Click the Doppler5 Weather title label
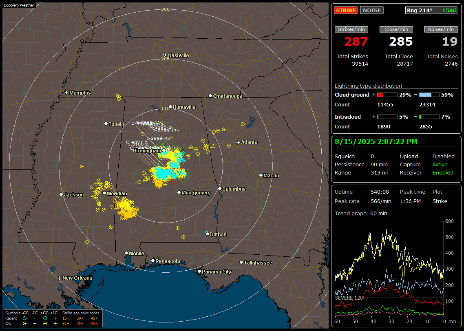The height and width of the screenshot is (331, 464). [19, 5]
